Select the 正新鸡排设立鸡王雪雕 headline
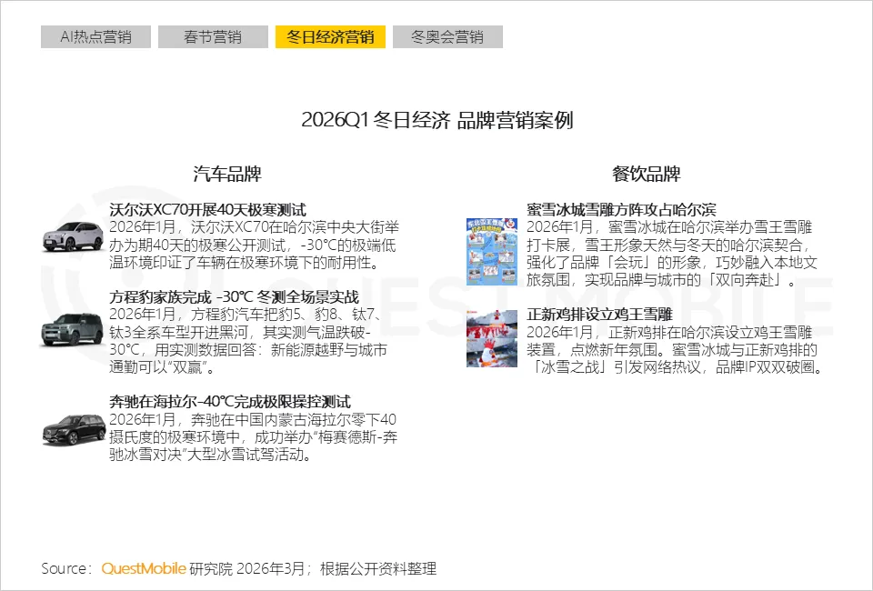The image size is (873, 591). pyautogui.click(x=599, y=314)
